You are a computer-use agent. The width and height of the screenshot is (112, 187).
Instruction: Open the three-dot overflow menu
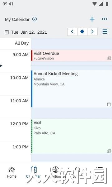pos(105,19)
